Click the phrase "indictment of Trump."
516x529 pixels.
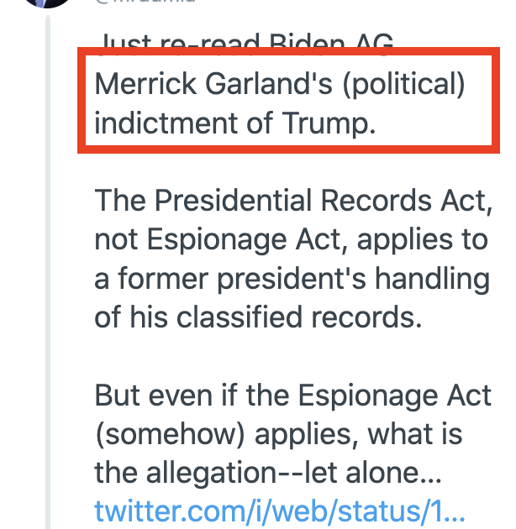click(235, 123)
